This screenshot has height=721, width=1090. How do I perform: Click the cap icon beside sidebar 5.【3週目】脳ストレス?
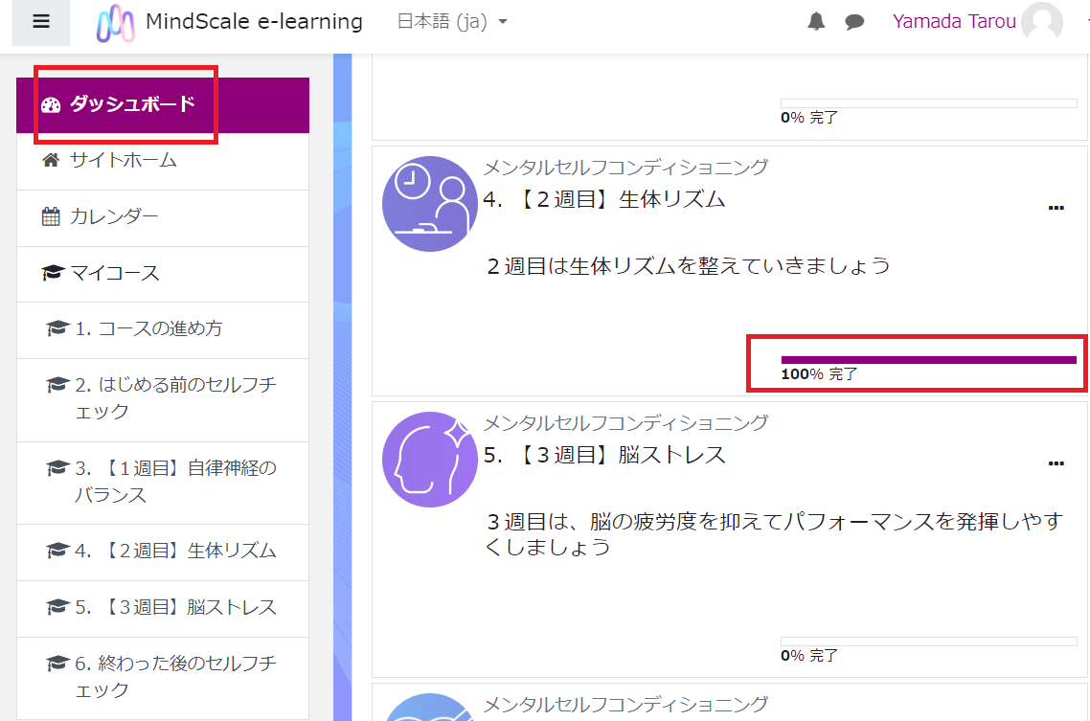click(57, 607)
